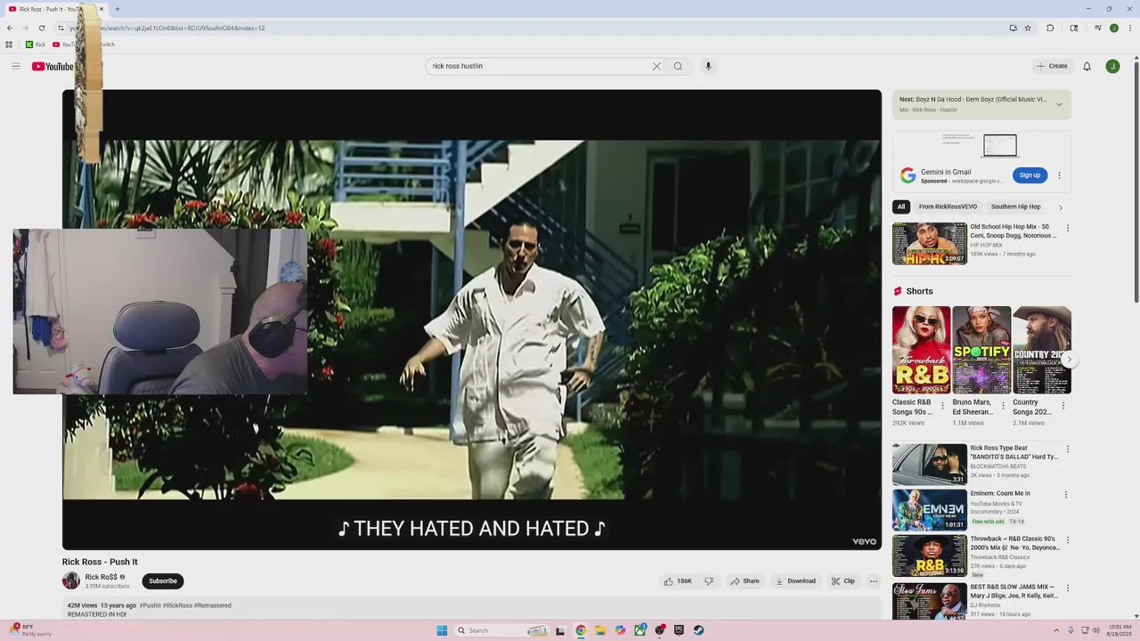This screenshot has height=641, width=1140.
Task: Open Windows Start menu
Action: coord(442,630)
